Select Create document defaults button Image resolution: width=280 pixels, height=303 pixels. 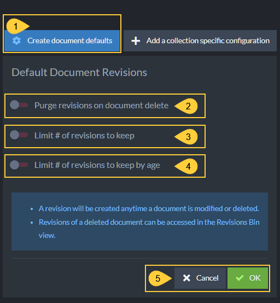(62, 41)
